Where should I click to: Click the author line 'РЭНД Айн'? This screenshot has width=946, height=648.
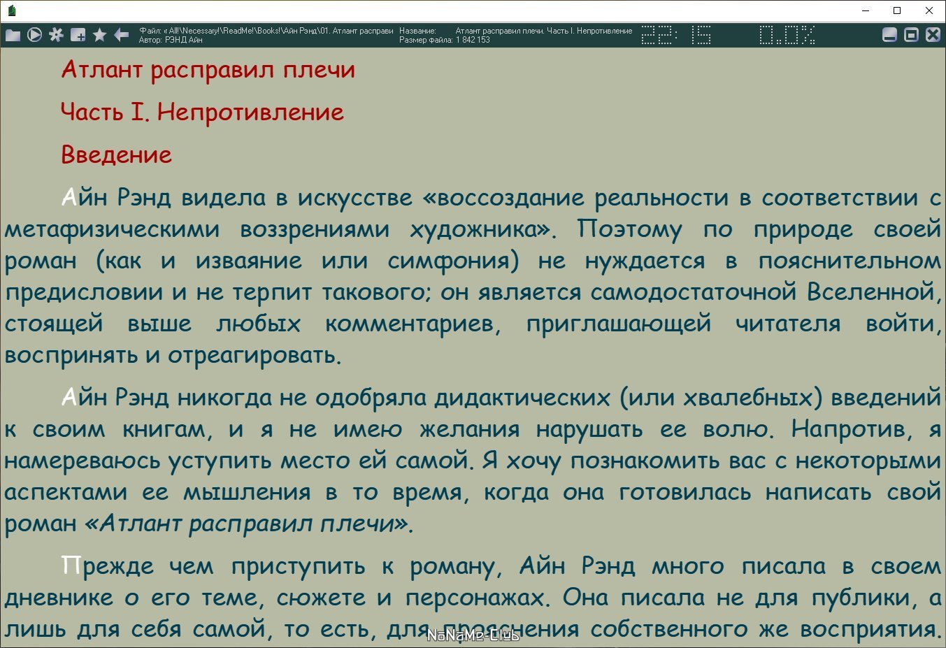point(183,40)
